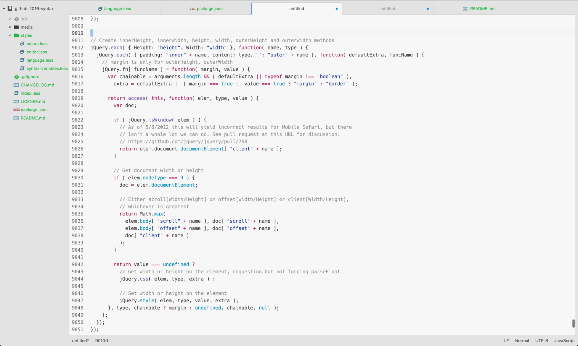The width and height of the screenshot is (578, 346).
Task: Change LF line ending in status bar
Action: coord(506,340)
